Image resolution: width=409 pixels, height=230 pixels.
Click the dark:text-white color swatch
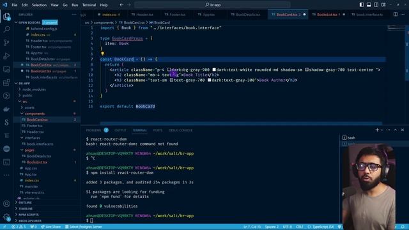tap(214, 70)
